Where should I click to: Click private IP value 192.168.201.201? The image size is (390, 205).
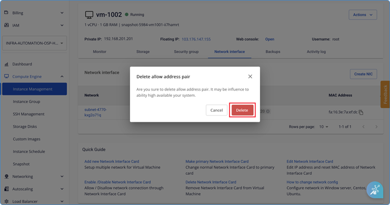coord(119,39)
